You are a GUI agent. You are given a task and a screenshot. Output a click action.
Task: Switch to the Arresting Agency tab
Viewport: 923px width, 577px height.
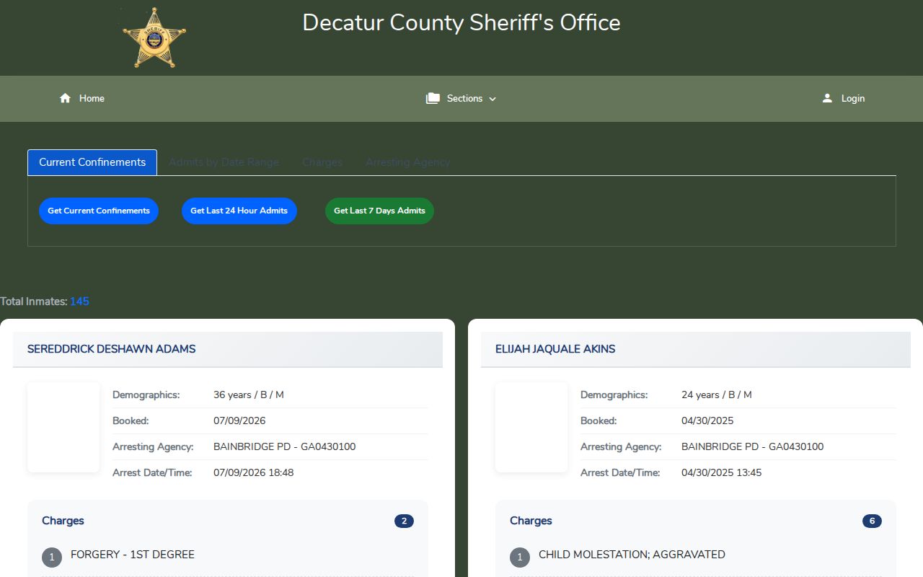pos(407,162)
